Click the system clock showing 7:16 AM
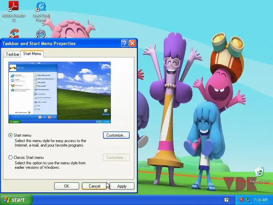This screenshot has height=205, width=273. 260,200
